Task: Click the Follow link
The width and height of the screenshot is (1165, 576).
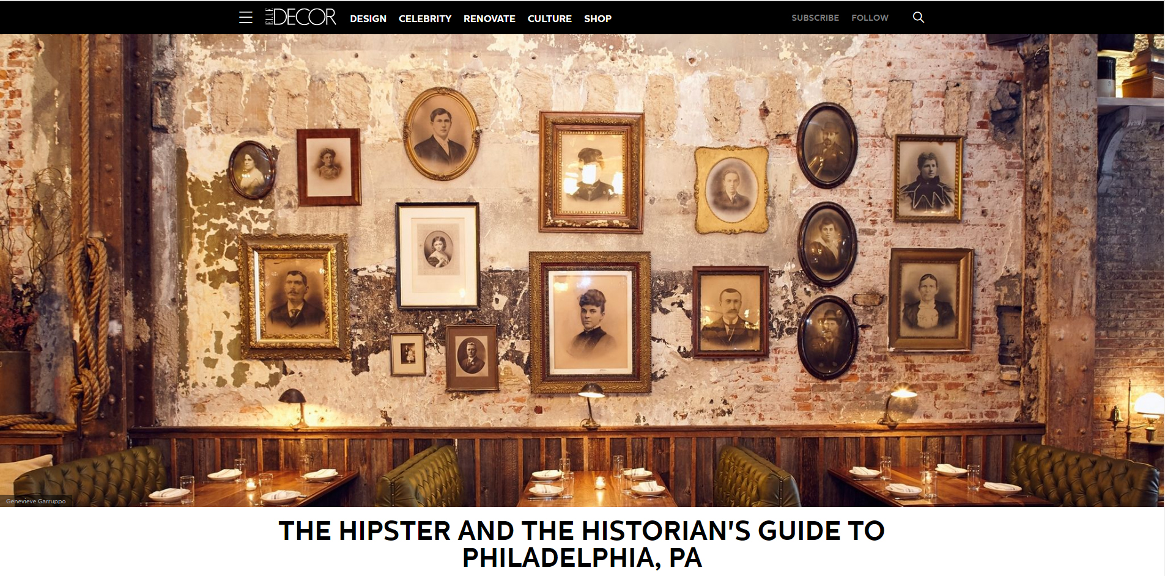Action: pos(870,18)
